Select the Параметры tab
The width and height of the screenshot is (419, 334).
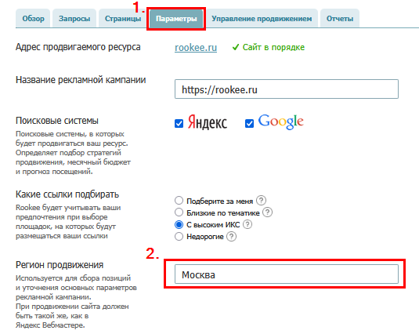176,19
